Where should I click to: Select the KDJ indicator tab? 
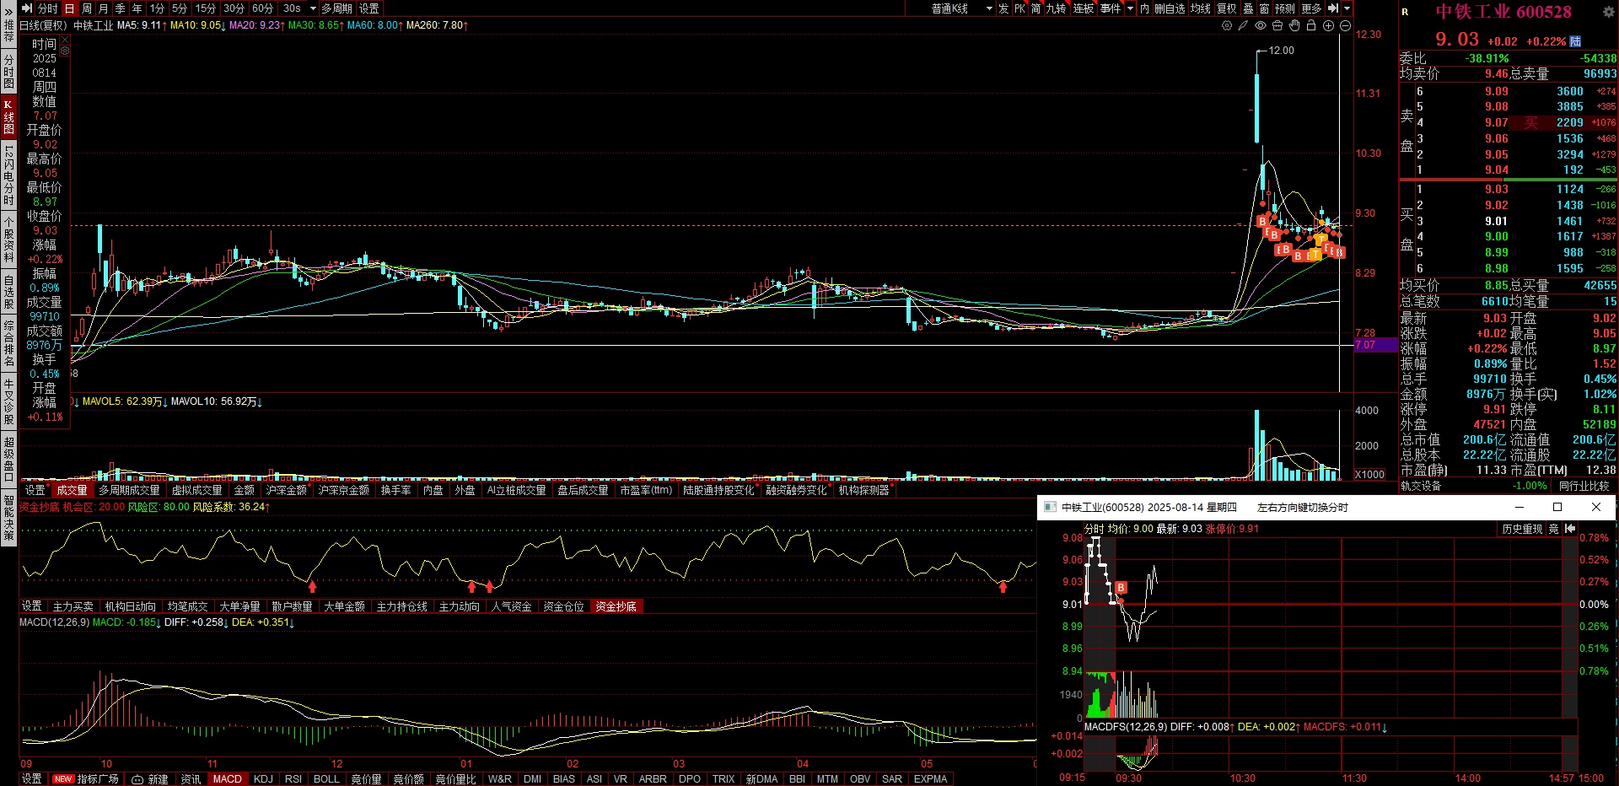point(263,779)
